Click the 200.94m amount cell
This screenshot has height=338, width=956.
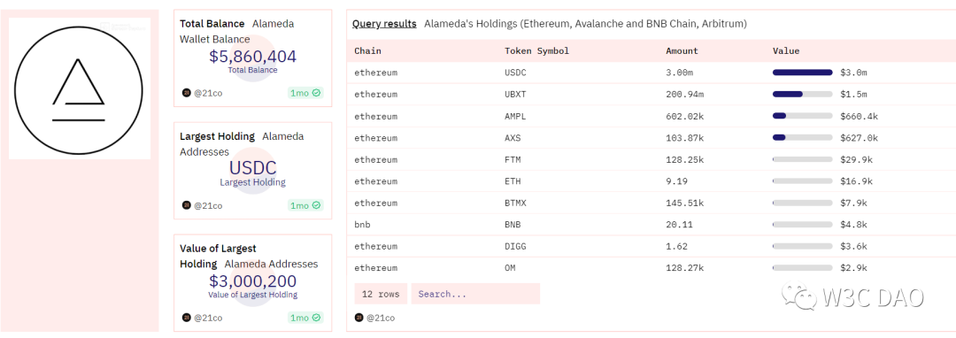[x=684, y=95]
